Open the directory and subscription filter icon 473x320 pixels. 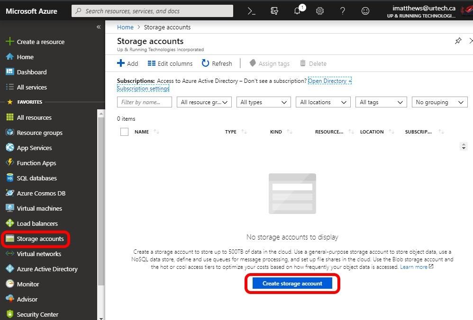pyautogui.click(x=274, y=11)
